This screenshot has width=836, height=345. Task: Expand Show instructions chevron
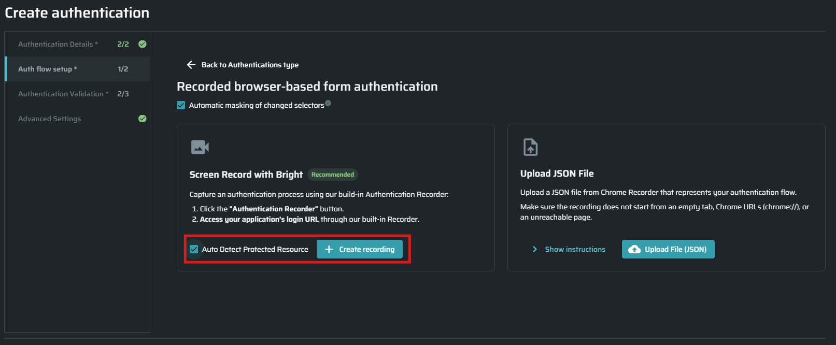(x=535, y=249)
